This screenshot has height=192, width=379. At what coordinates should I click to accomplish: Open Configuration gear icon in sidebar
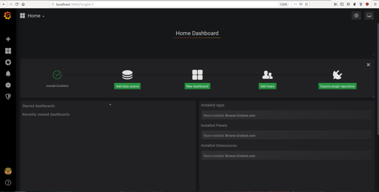[x=8, y=85]
